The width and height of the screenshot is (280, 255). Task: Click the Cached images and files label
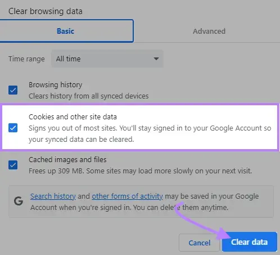click(x=67, y=160)
